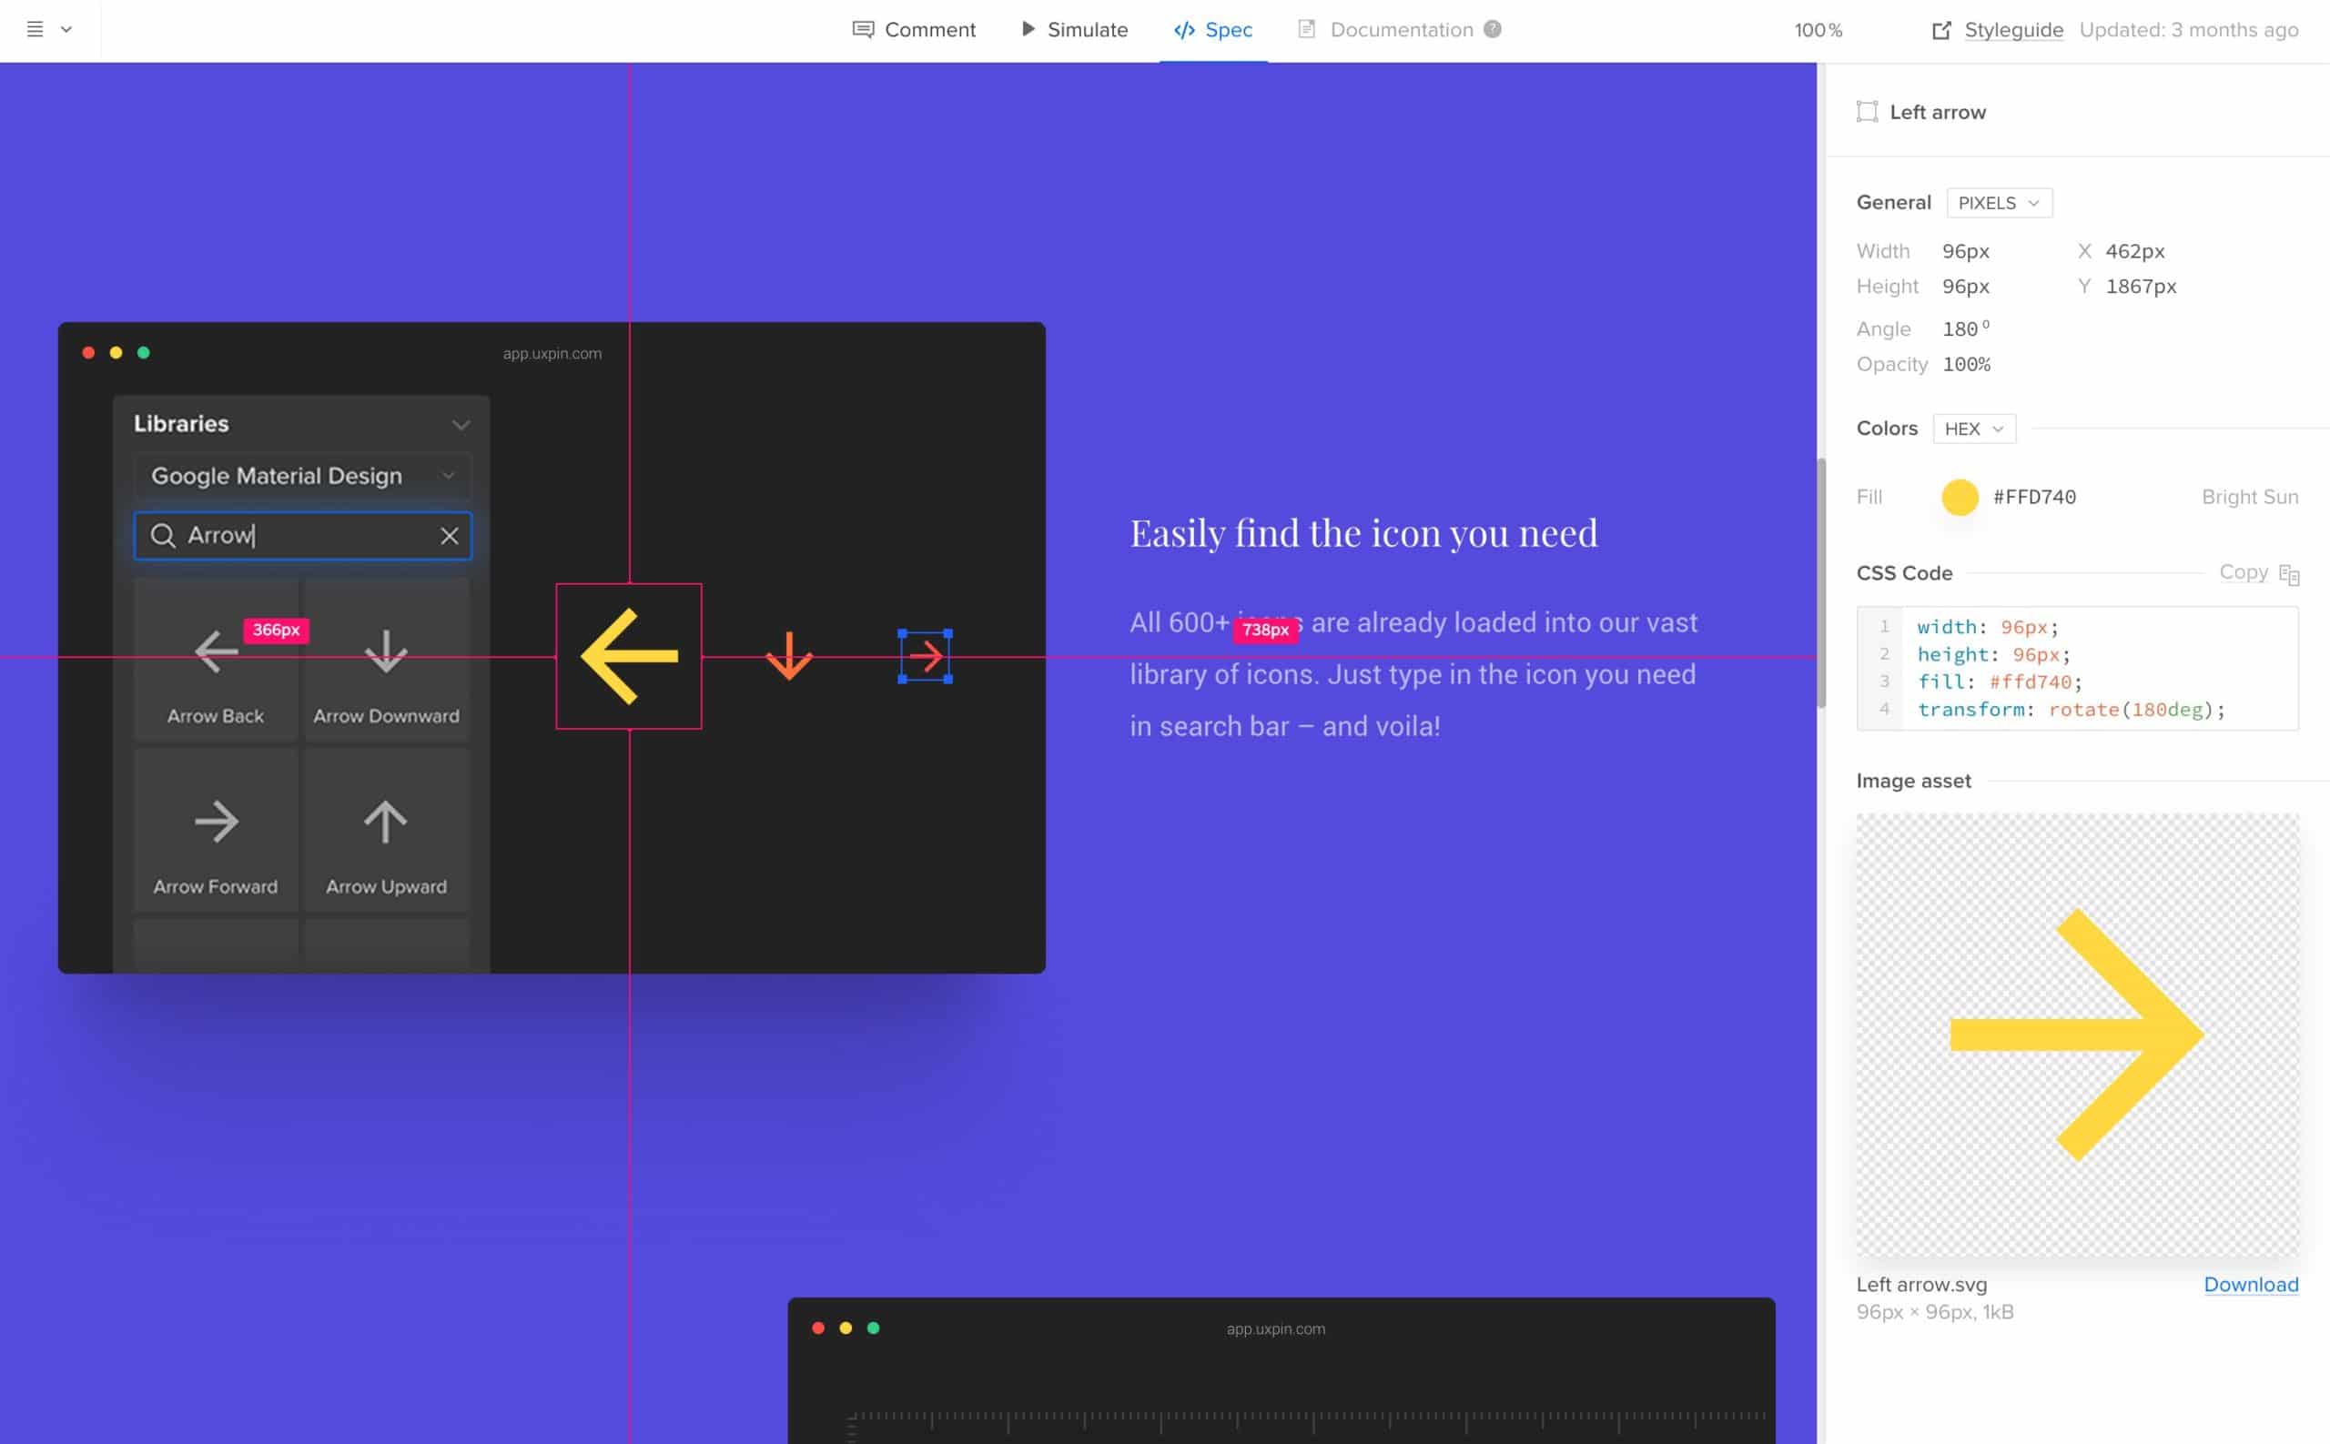
Task: Click the clear search X icon
Action: pos(449,536)
